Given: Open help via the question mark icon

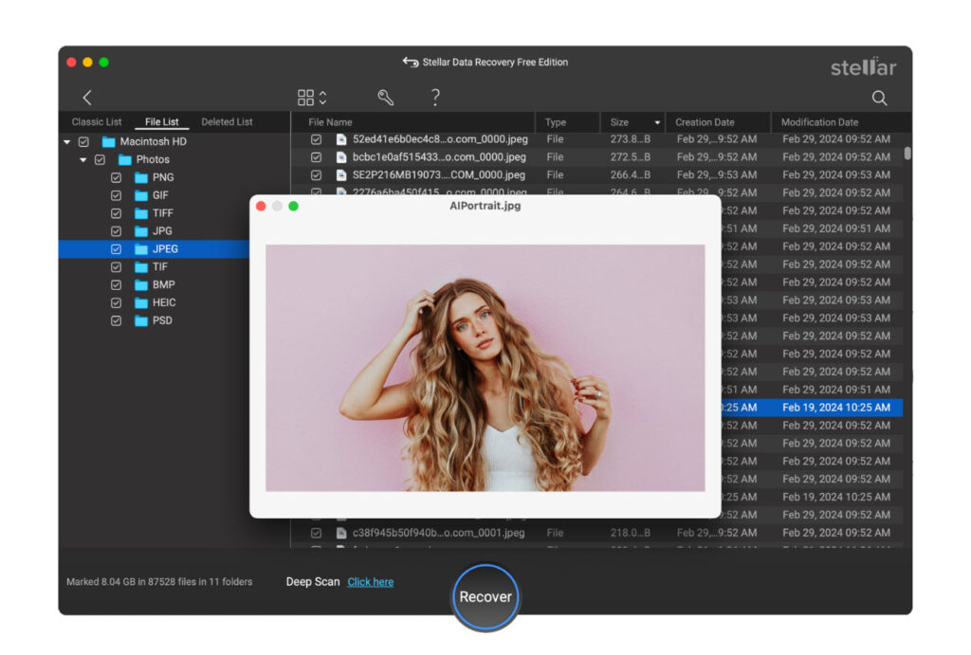Looking at the screenshot, I should pyautogui.click(x=435, y=97).
